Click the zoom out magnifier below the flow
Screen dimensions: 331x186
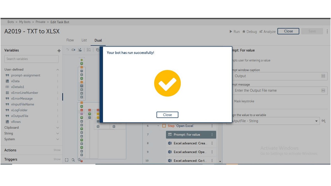click(x=73, y=160)
